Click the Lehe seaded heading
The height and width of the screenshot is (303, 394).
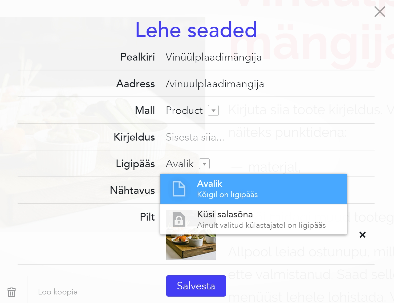click(x=196, y=30)
